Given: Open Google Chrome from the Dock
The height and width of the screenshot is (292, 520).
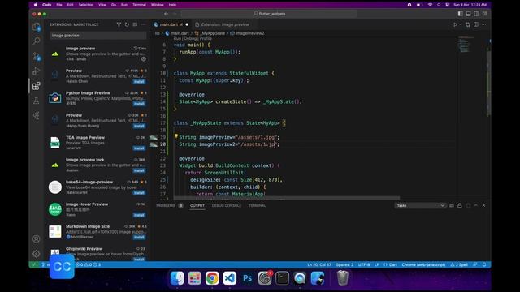Looking at the screenshot, I should coord(212,278).
